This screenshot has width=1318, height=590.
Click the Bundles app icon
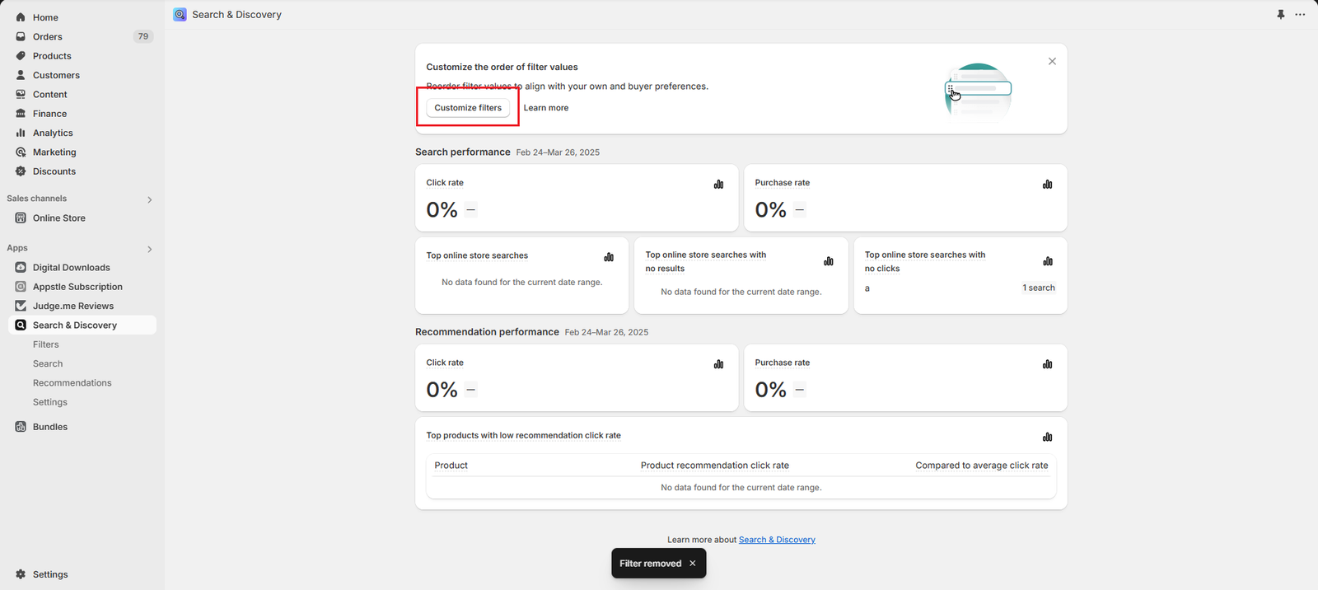21,427
